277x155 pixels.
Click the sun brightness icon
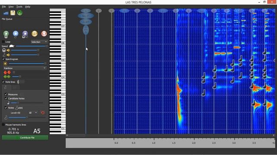pyautogui.click(x=5, y=64)
